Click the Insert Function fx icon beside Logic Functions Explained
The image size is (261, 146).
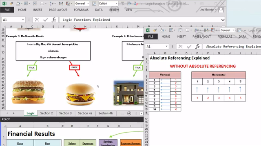54,20
